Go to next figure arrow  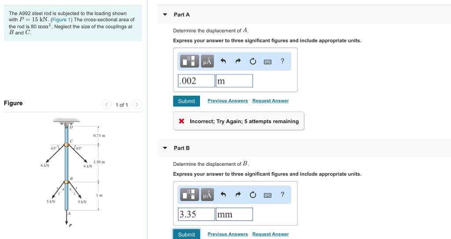click(137, 105)
